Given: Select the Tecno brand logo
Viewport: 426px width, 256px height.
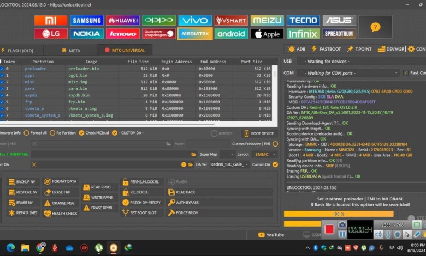Looking at the screenshot, I should tap(303, 20).
